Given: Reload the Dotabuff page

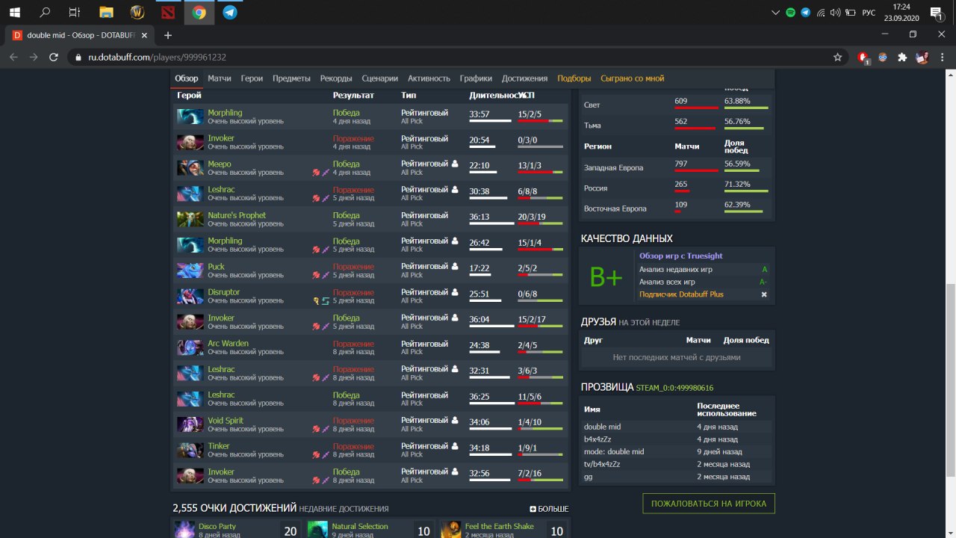Looking at the screenshot, I should coord(54,57).
